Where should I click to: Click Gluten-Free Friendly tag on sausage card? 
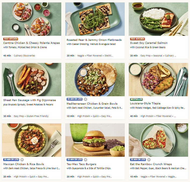point(37,116)
